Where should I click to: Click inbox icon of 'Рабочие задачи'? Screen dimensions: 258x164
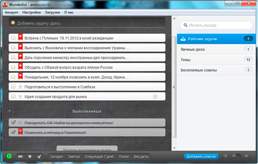183,39
